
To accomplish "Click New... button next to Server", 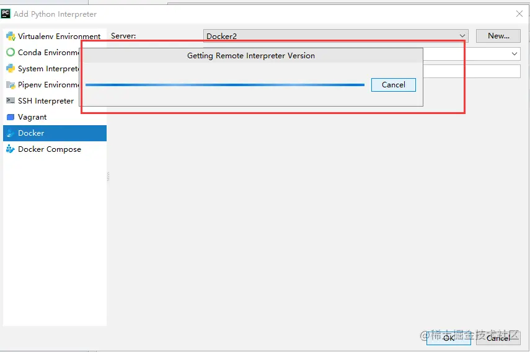I will click(x=498, y=36).
